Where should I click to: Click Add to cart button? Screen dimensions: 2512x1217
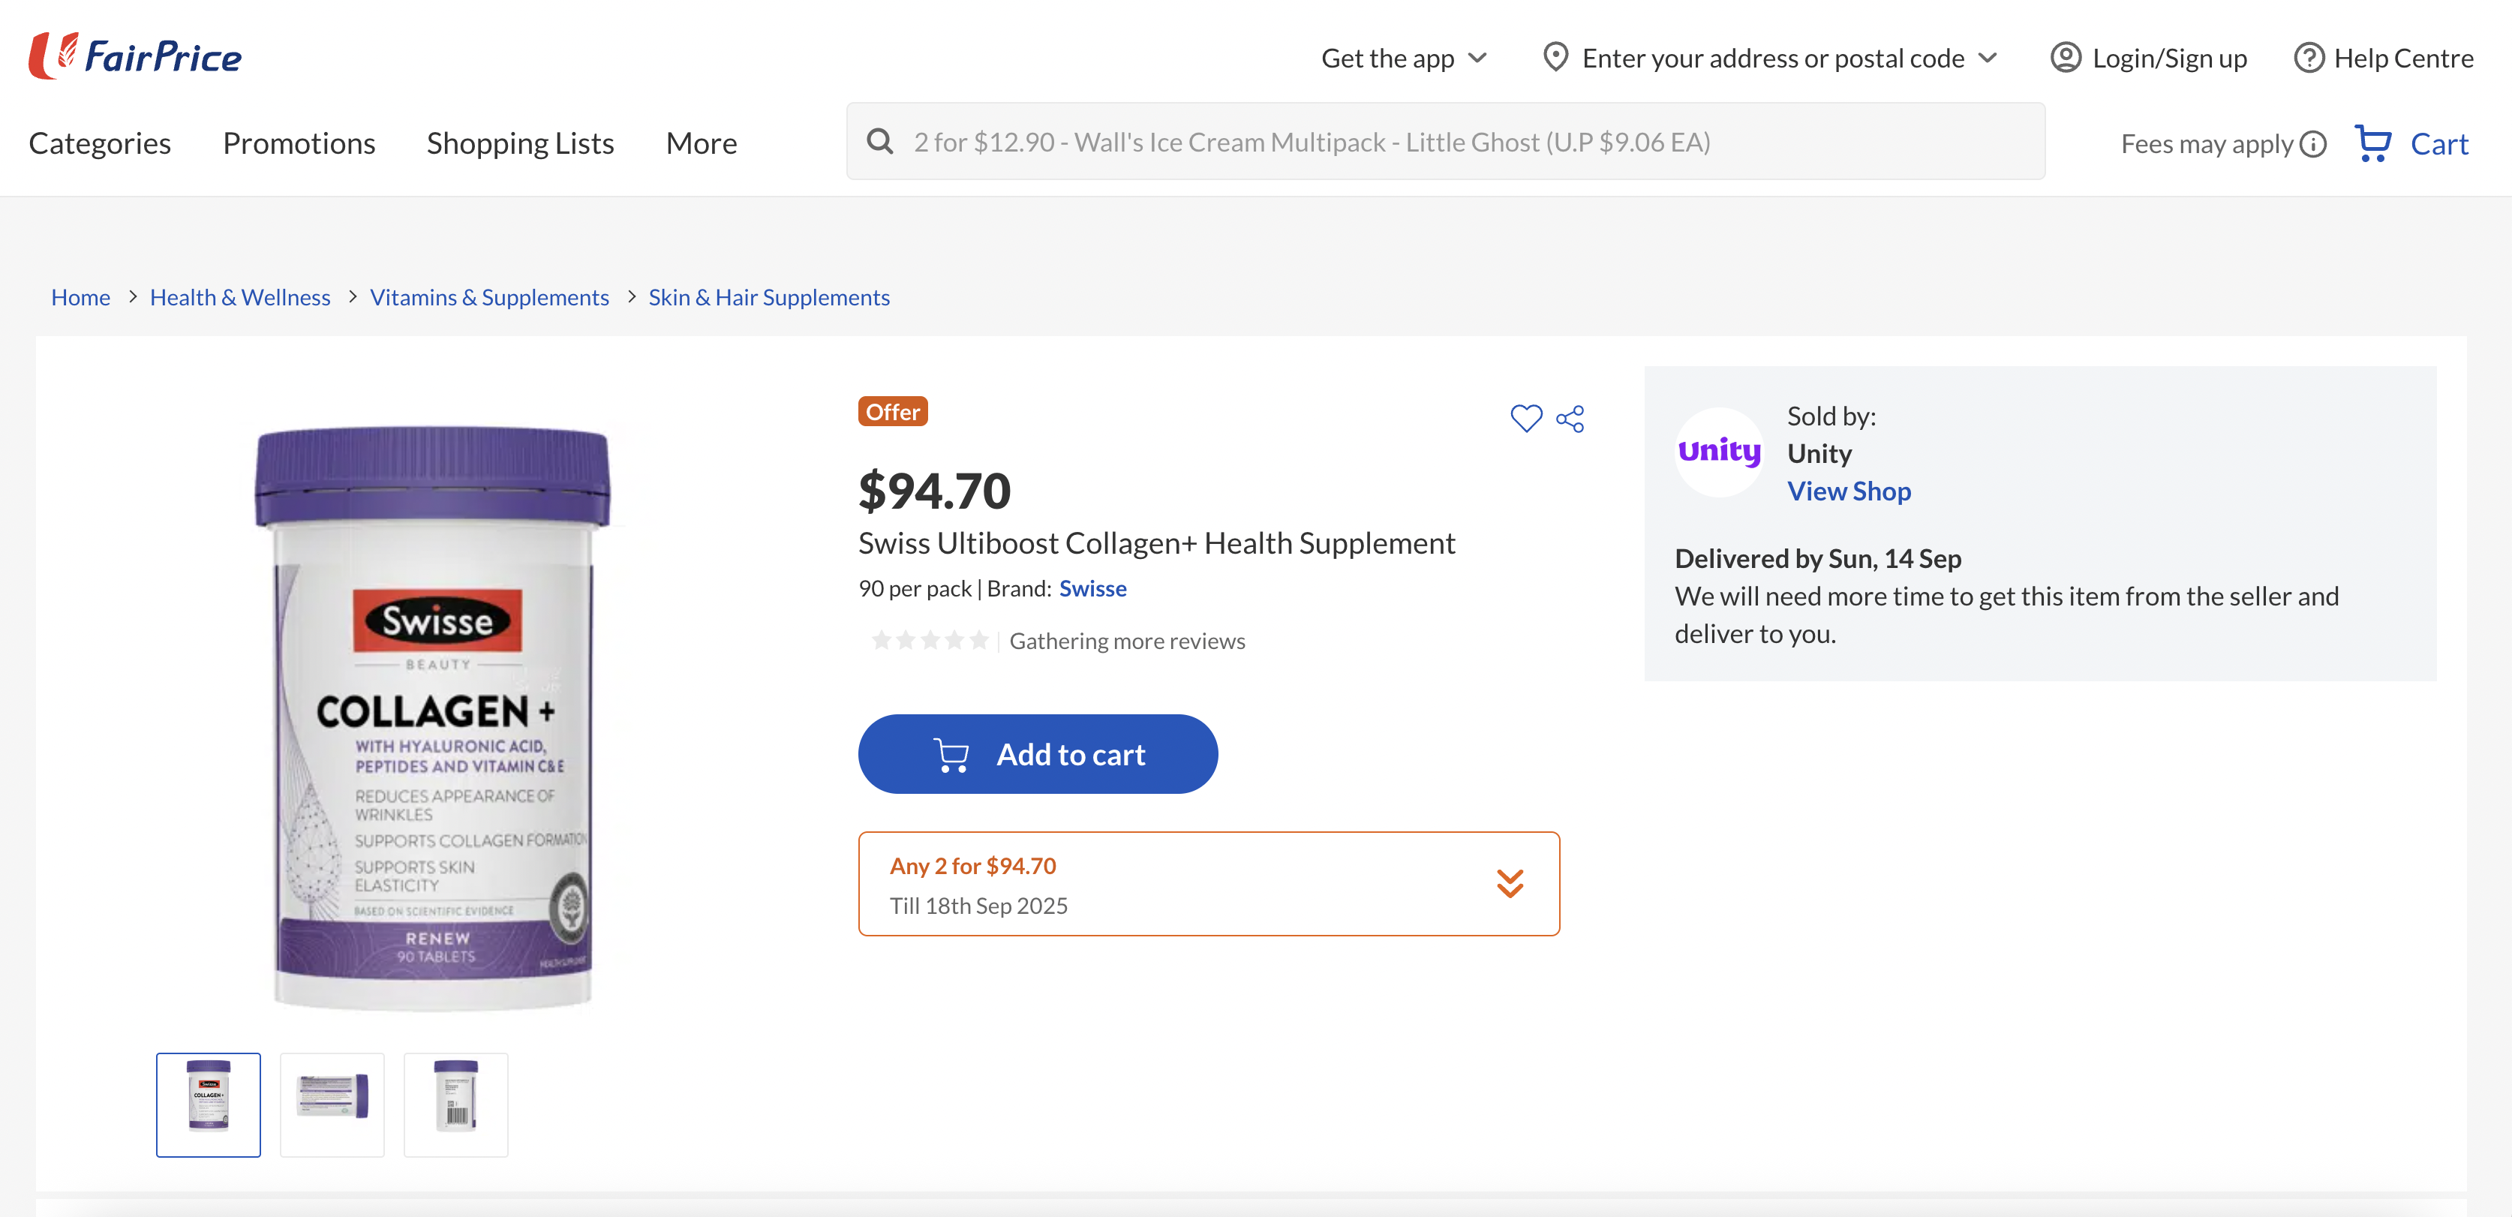(x=1038, y=754)
